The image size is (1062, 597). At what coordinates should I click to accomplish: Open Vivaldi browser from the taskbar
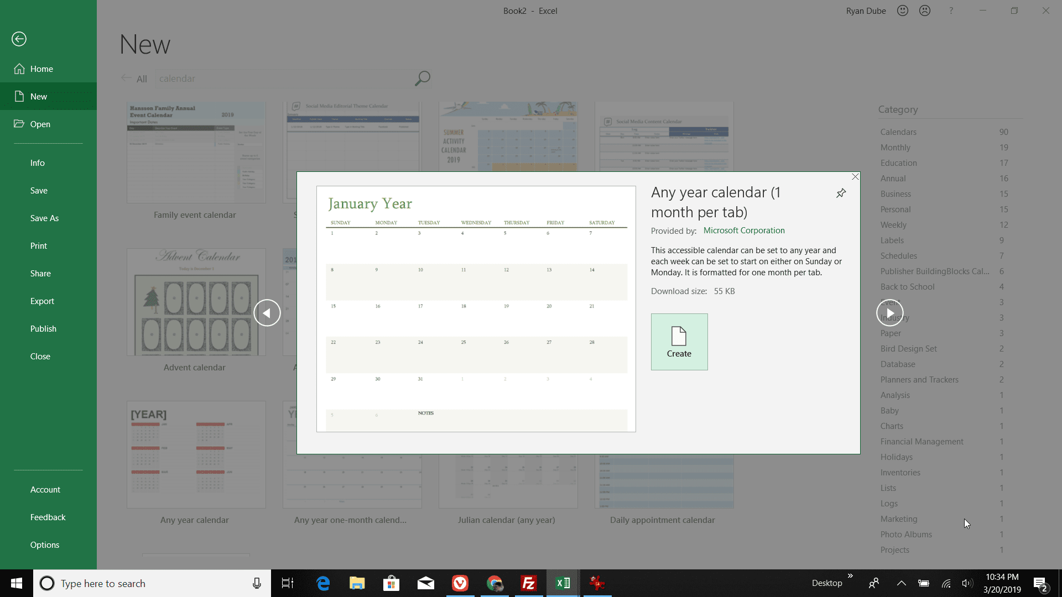click(460, 583)
